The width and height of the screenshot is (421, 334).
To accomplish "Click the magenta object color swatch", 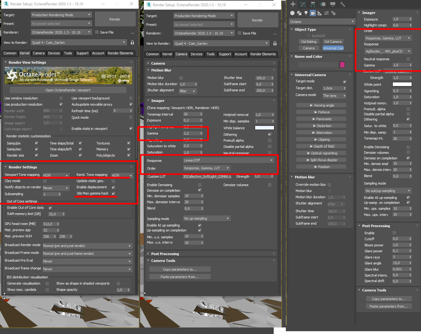I will (342, 64).
